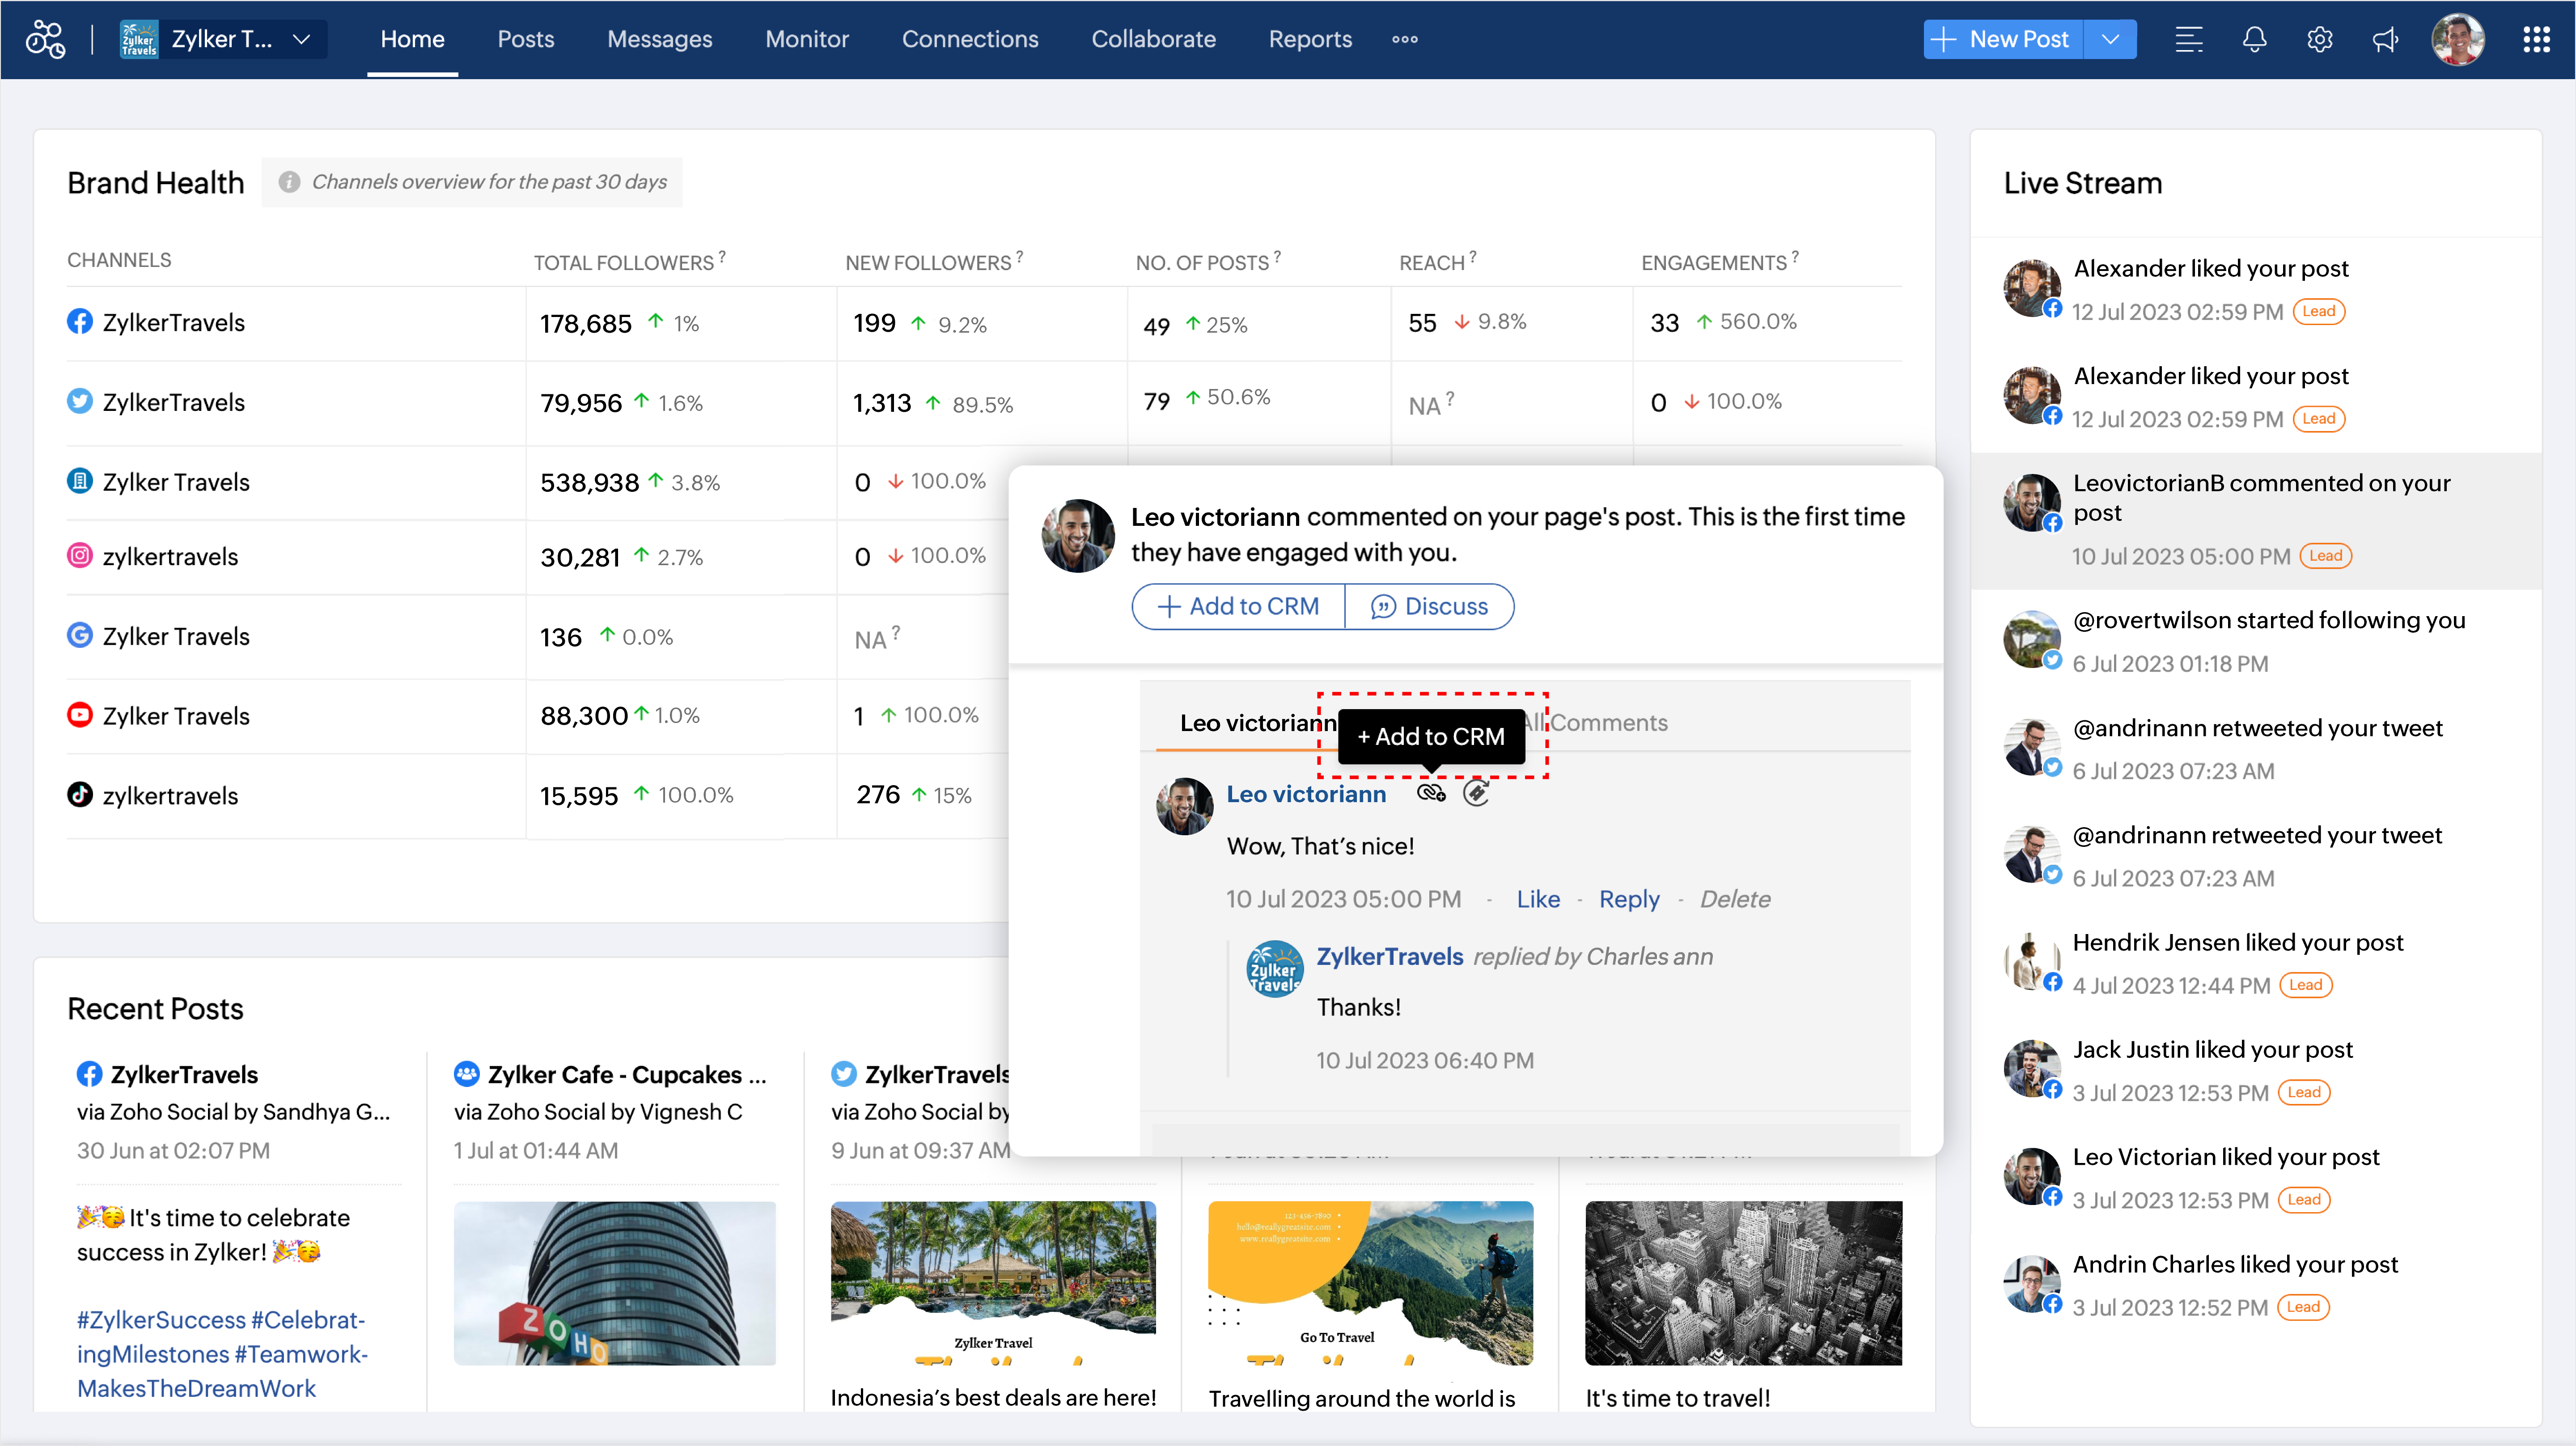Select the All Comments tab
Viewport: 2576px width, 1446px height.
click(1606, 722)
